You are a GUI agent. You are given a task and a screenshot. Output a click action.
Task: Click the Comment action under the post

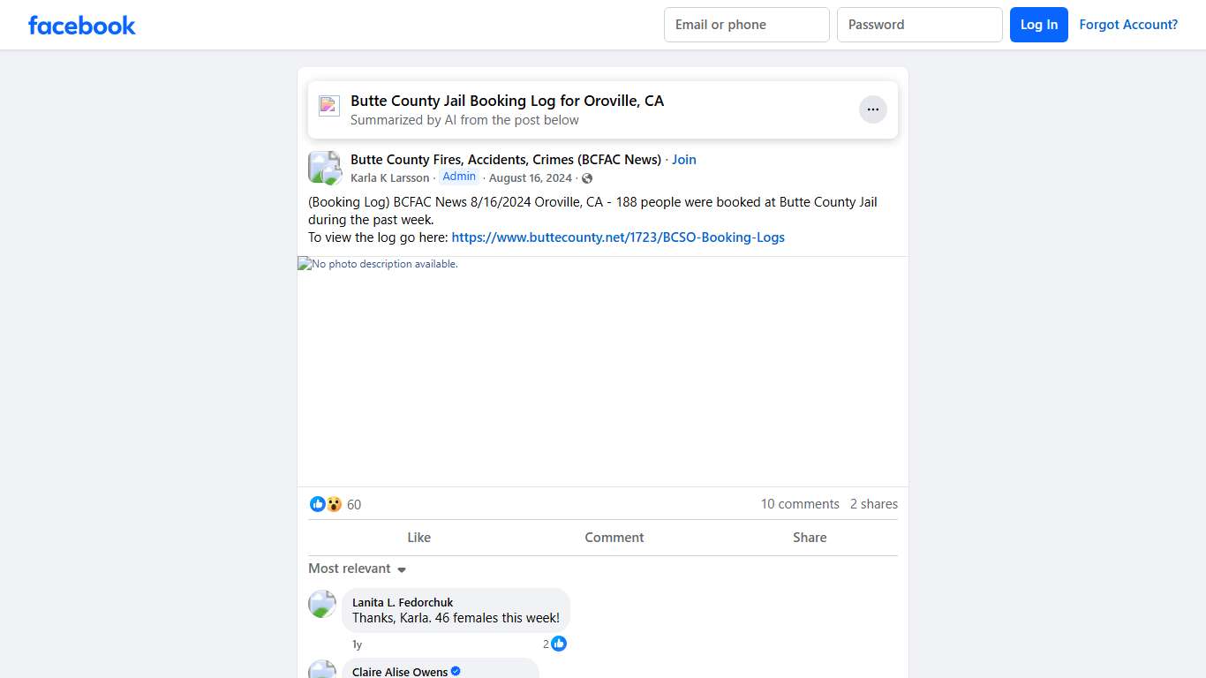pos(614,537)
